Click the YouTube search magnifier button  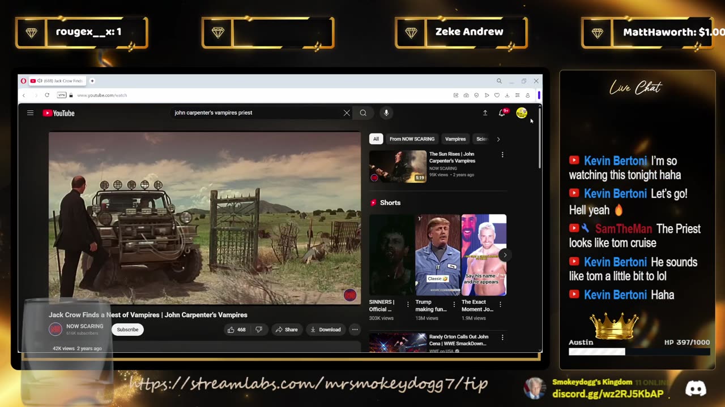tap(363, 113)
